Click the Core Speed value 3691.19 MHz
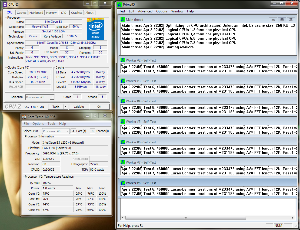Viewport: 300px width, 230px height. pos(38,72)
